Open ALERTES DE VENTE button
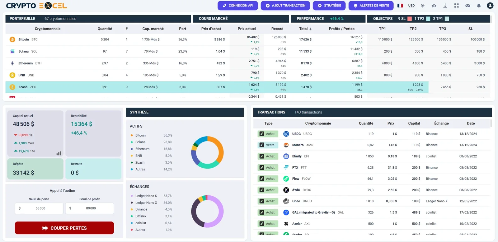This screenshot has width=498, height=242. (371, 6)
